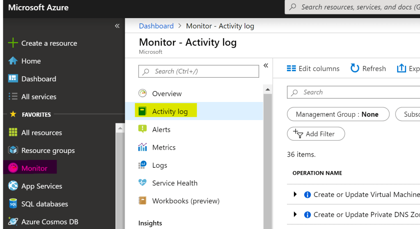This screenshot has height=229, width=420.
Task: Collapse the left portal sidebar with chevrons
Action: 117,26
